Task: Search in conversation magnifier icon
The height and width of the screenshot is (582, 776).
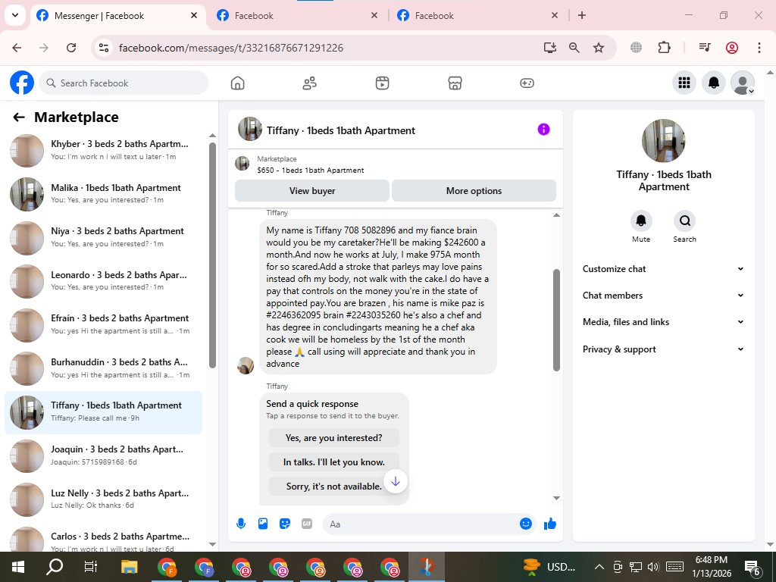Action: [684, 221]
